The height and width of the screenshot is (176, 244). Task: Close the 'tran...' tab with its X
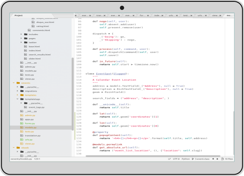tap(105, 15)
